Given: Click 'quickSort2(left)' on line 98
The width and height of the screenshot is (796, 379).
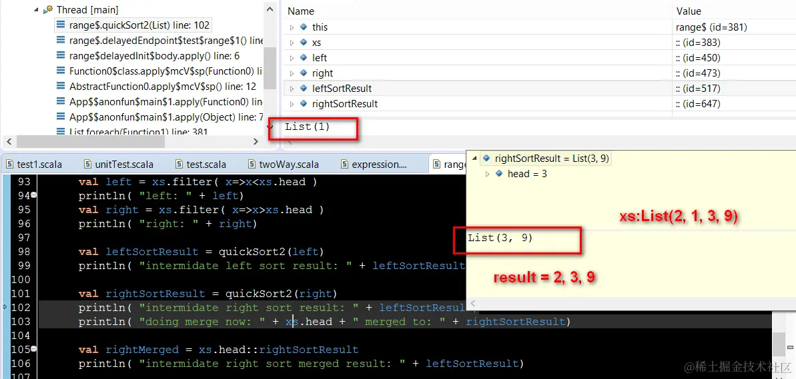Looking at the screenshot, I should point(271,252).
